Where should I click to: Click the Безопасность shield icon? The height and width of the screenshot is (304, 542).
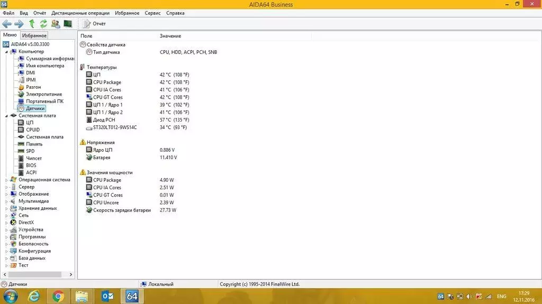click(13, 244)
